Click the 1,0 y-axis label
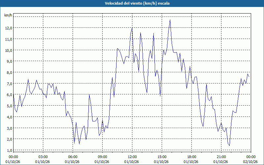The image size is (264, 165). [x=10, y=150]
